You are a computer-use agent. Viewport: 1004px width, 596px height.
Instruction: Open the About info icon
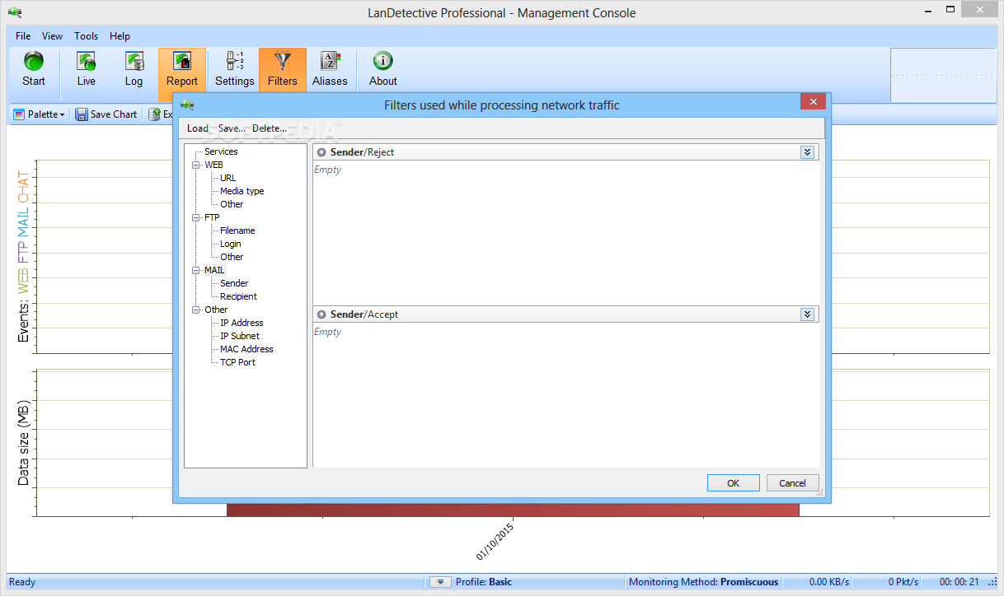(x=383, y=69)
